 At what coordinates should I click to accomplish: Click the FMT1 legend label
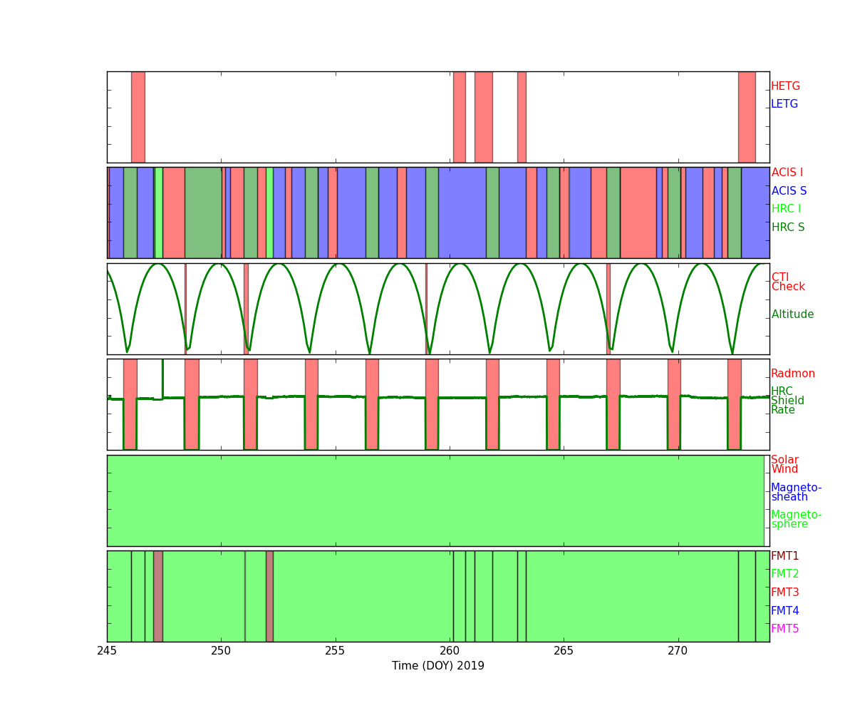click(784, 556)
